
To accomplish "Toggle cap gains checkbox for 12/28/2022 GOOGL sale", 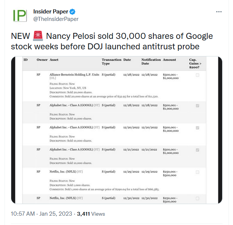I will click(197, 106).
